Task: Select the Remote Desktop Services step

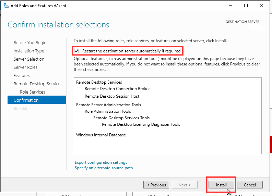Action: [38, 84]
